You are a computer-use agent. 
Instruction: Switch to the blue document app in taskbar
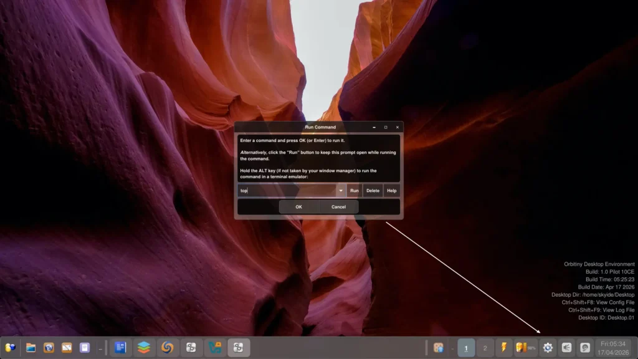point(121,348)
